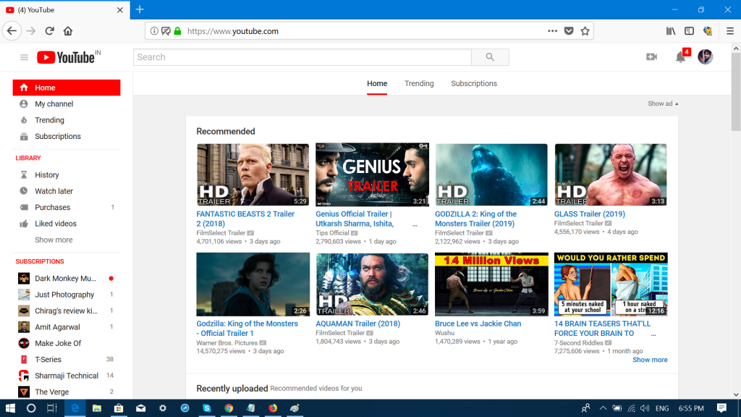Click the browser address bar URL
The image size is (741, 417).
(232, 31)
